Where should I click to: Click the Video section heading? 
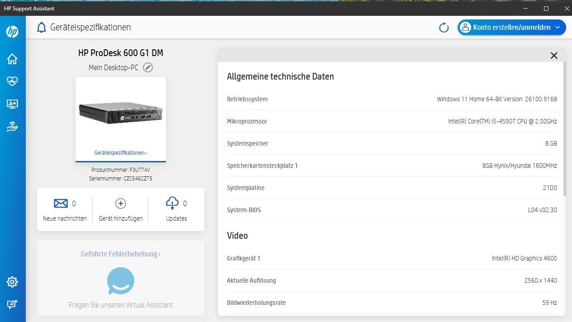pyautogui.click(x=237, y=236)
